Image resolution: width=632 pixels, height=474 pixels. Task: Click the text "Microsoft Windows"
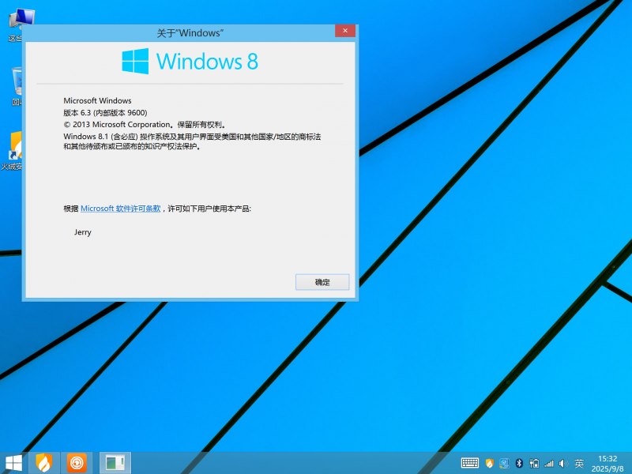tap(97, 101)
